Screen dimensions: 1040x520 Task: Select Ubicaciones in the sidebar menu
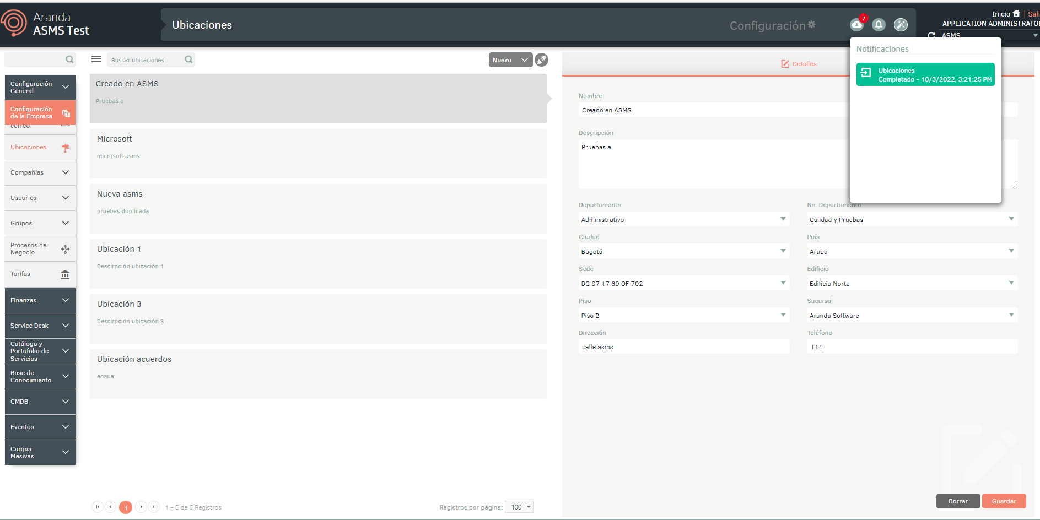coord(40,147)
